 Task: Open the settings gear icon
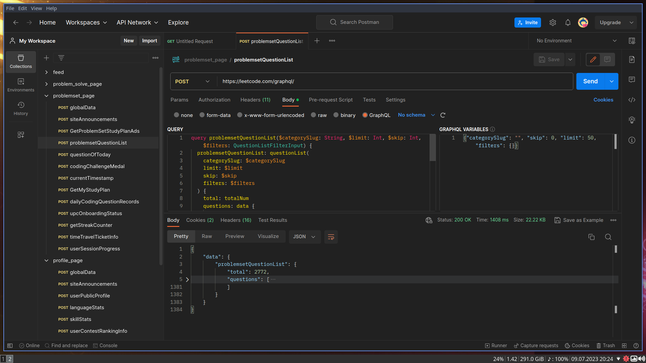(553, 23)
